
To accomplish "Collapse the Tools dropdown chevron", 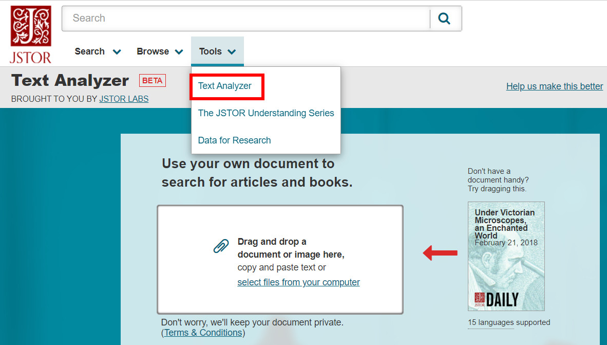I will (x=232, y=51).
